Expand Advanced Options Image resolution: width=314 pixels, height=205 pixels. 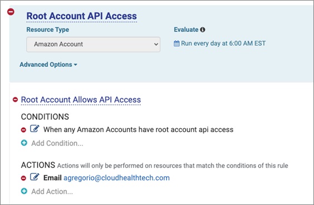click(48, 65)
